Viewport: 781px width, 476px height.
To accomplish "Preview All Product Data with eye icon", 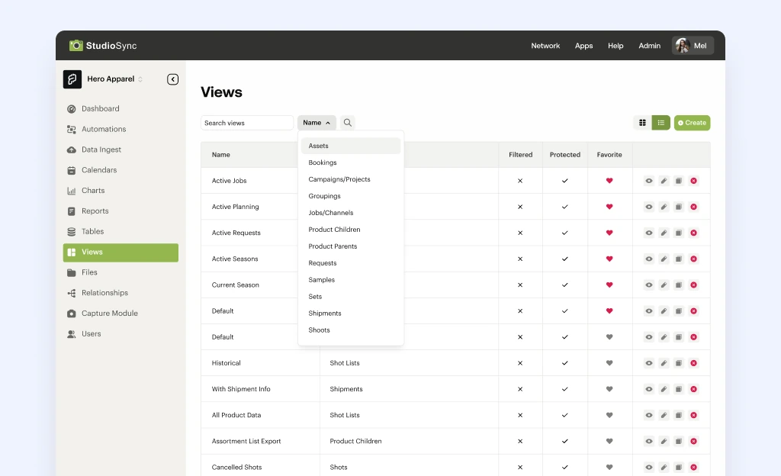I will click(648, 415).
